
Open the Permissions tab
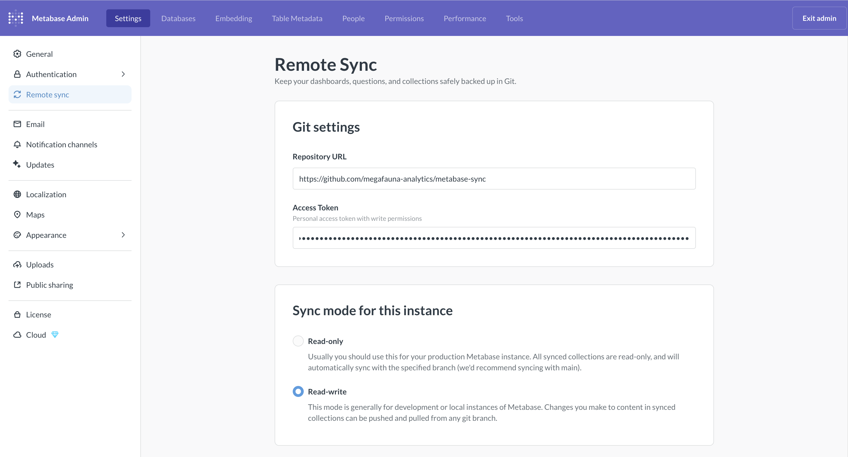tap(404, 18)
